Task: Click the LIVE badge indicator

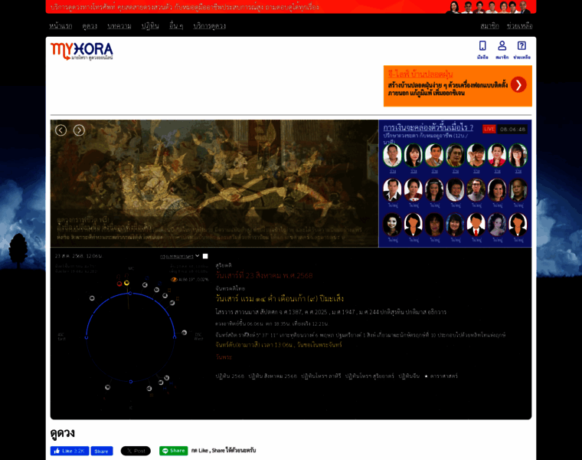Action: [489, 129]
